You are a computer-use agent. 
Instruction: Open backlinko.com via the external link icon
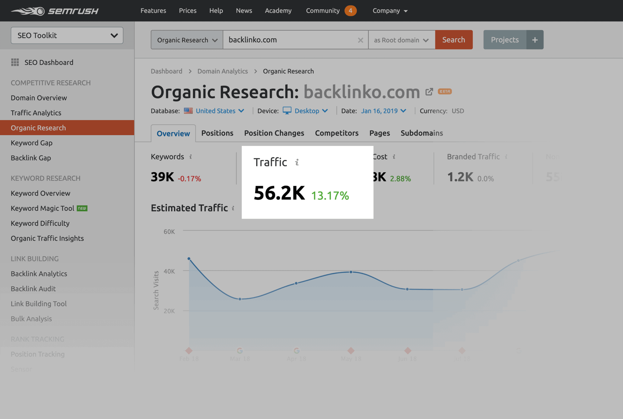point(429,91)
